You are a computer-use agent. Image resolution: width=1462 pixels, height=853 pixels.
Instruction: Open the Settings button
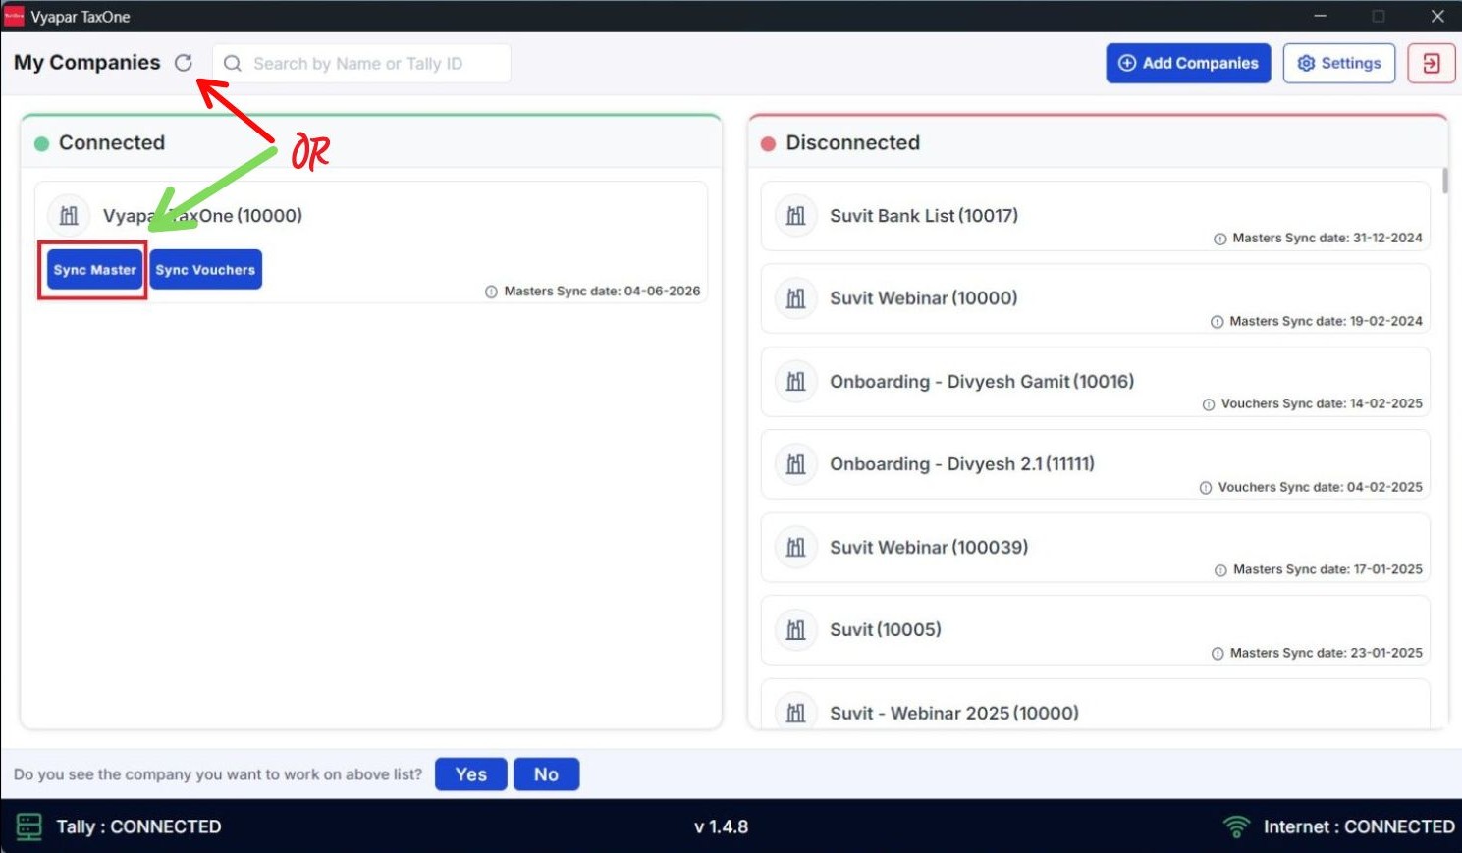pyautogui.click(x=1339, y=63)
